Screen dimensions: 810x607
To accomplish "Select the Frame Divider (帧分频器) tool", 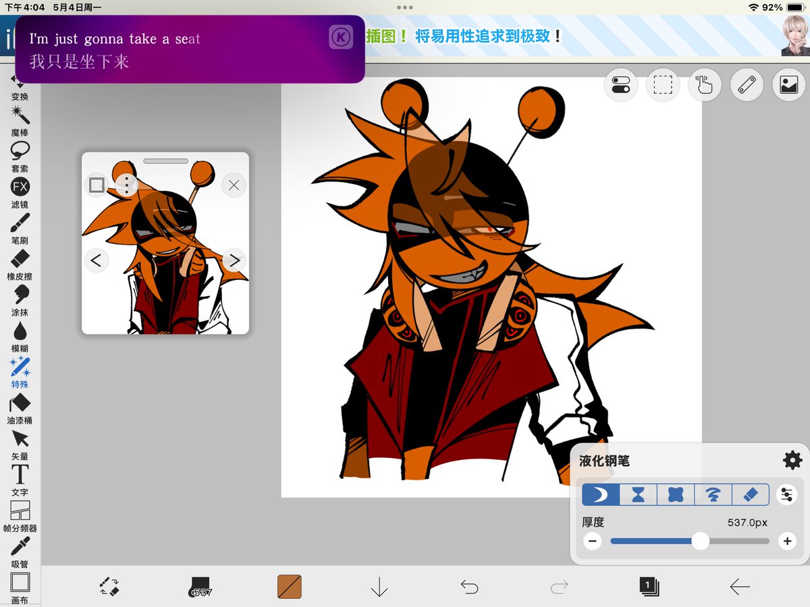I will pyautogui.click(x=20, y=517).
